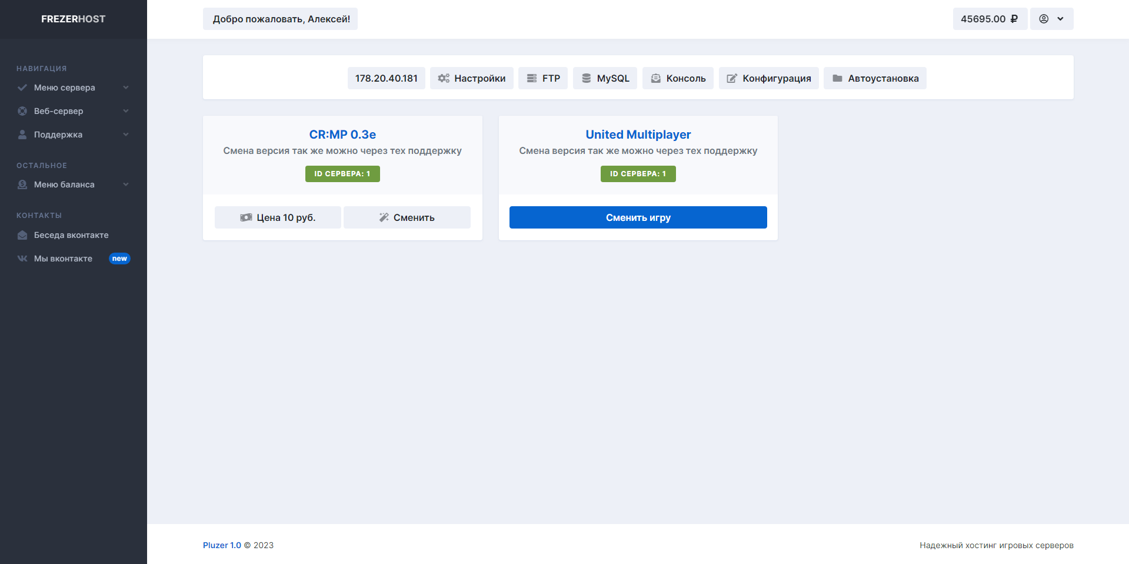
Task: Click the Консоль terminal icon
Action: click(x=655, y=78)
